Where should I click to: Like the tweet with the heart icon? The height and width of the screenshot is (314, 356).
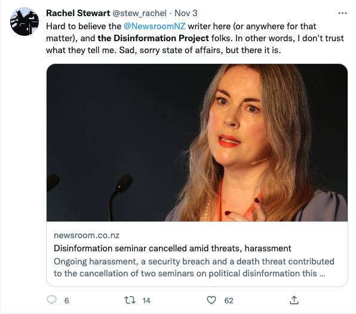click(x=211, y=300)
